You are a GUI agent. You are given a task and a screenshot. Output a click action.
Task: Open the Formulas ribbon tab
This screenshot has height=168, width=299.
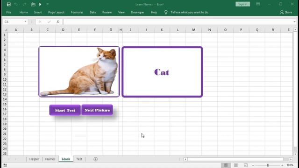click(x=77, y=12)
